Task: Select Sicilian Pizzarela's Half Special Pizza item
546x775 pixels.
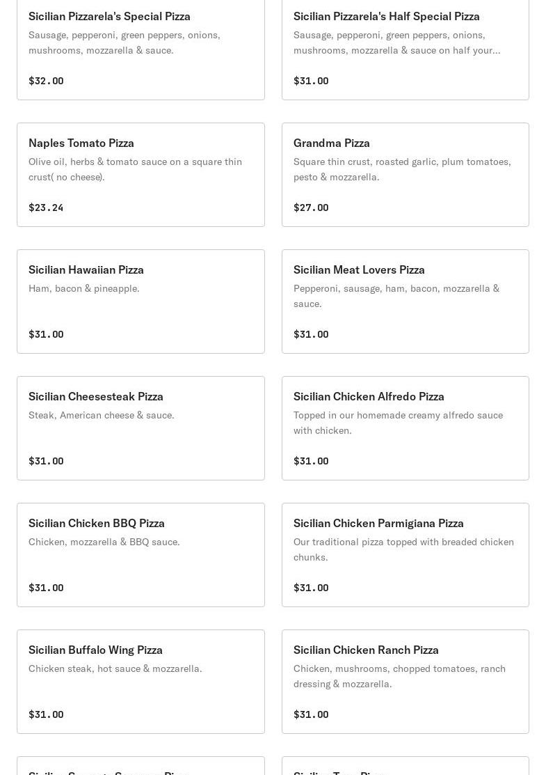Action: click(405, 47)
